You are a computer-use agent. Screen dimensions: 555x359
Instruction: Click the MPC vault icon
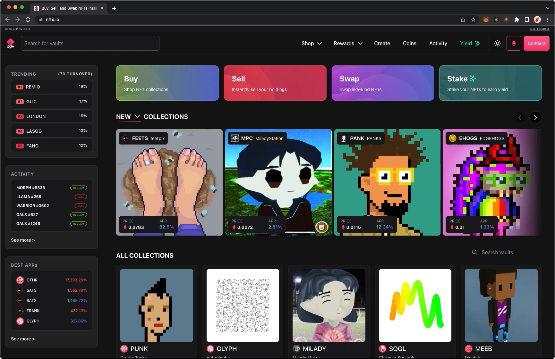point(235,138)
